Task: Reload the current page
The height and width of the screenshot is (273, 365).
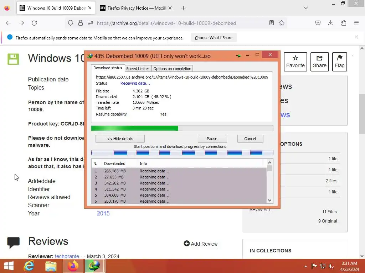Action: (x=34, y=23)
